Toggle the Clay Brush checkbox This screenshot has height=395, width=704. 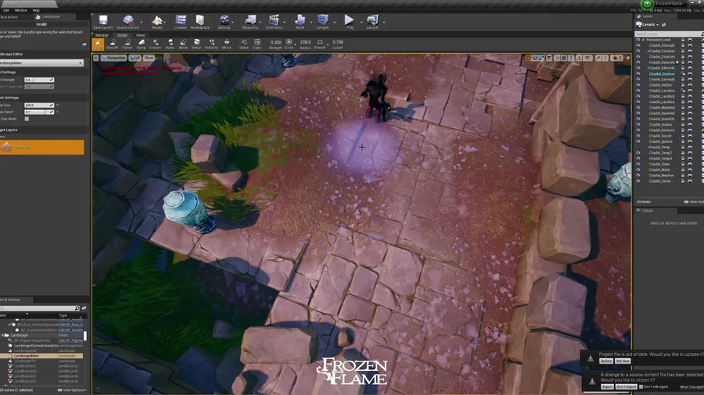coord(27,119)
